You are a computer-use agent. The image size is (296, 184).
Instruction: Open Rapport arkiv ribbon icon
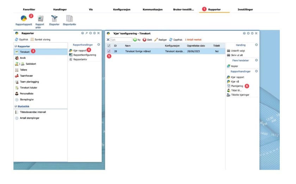tap(41, 19)
